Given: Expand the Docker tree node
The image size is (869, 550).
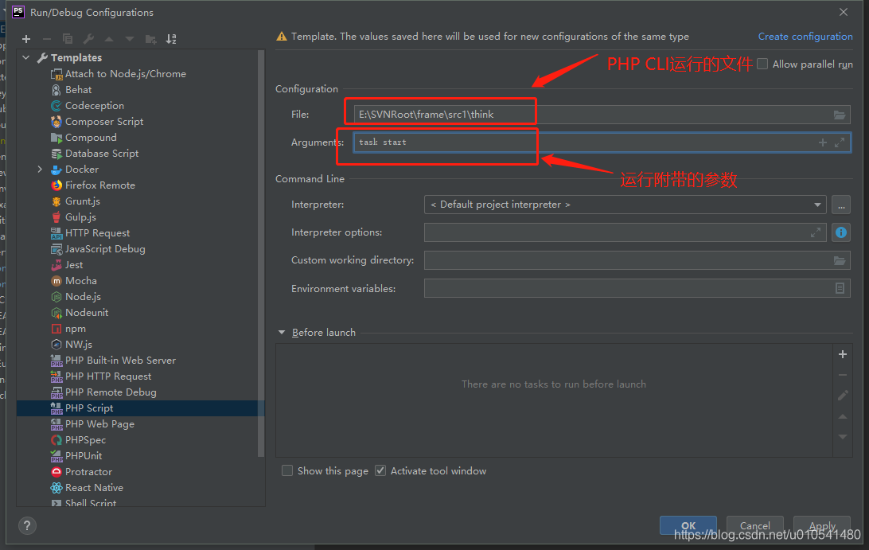Looking at the screenshot, I should [x=40, y=169].
